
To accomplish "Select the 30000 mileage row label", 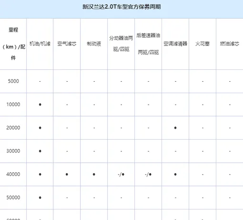I will [x=13, y=151].
